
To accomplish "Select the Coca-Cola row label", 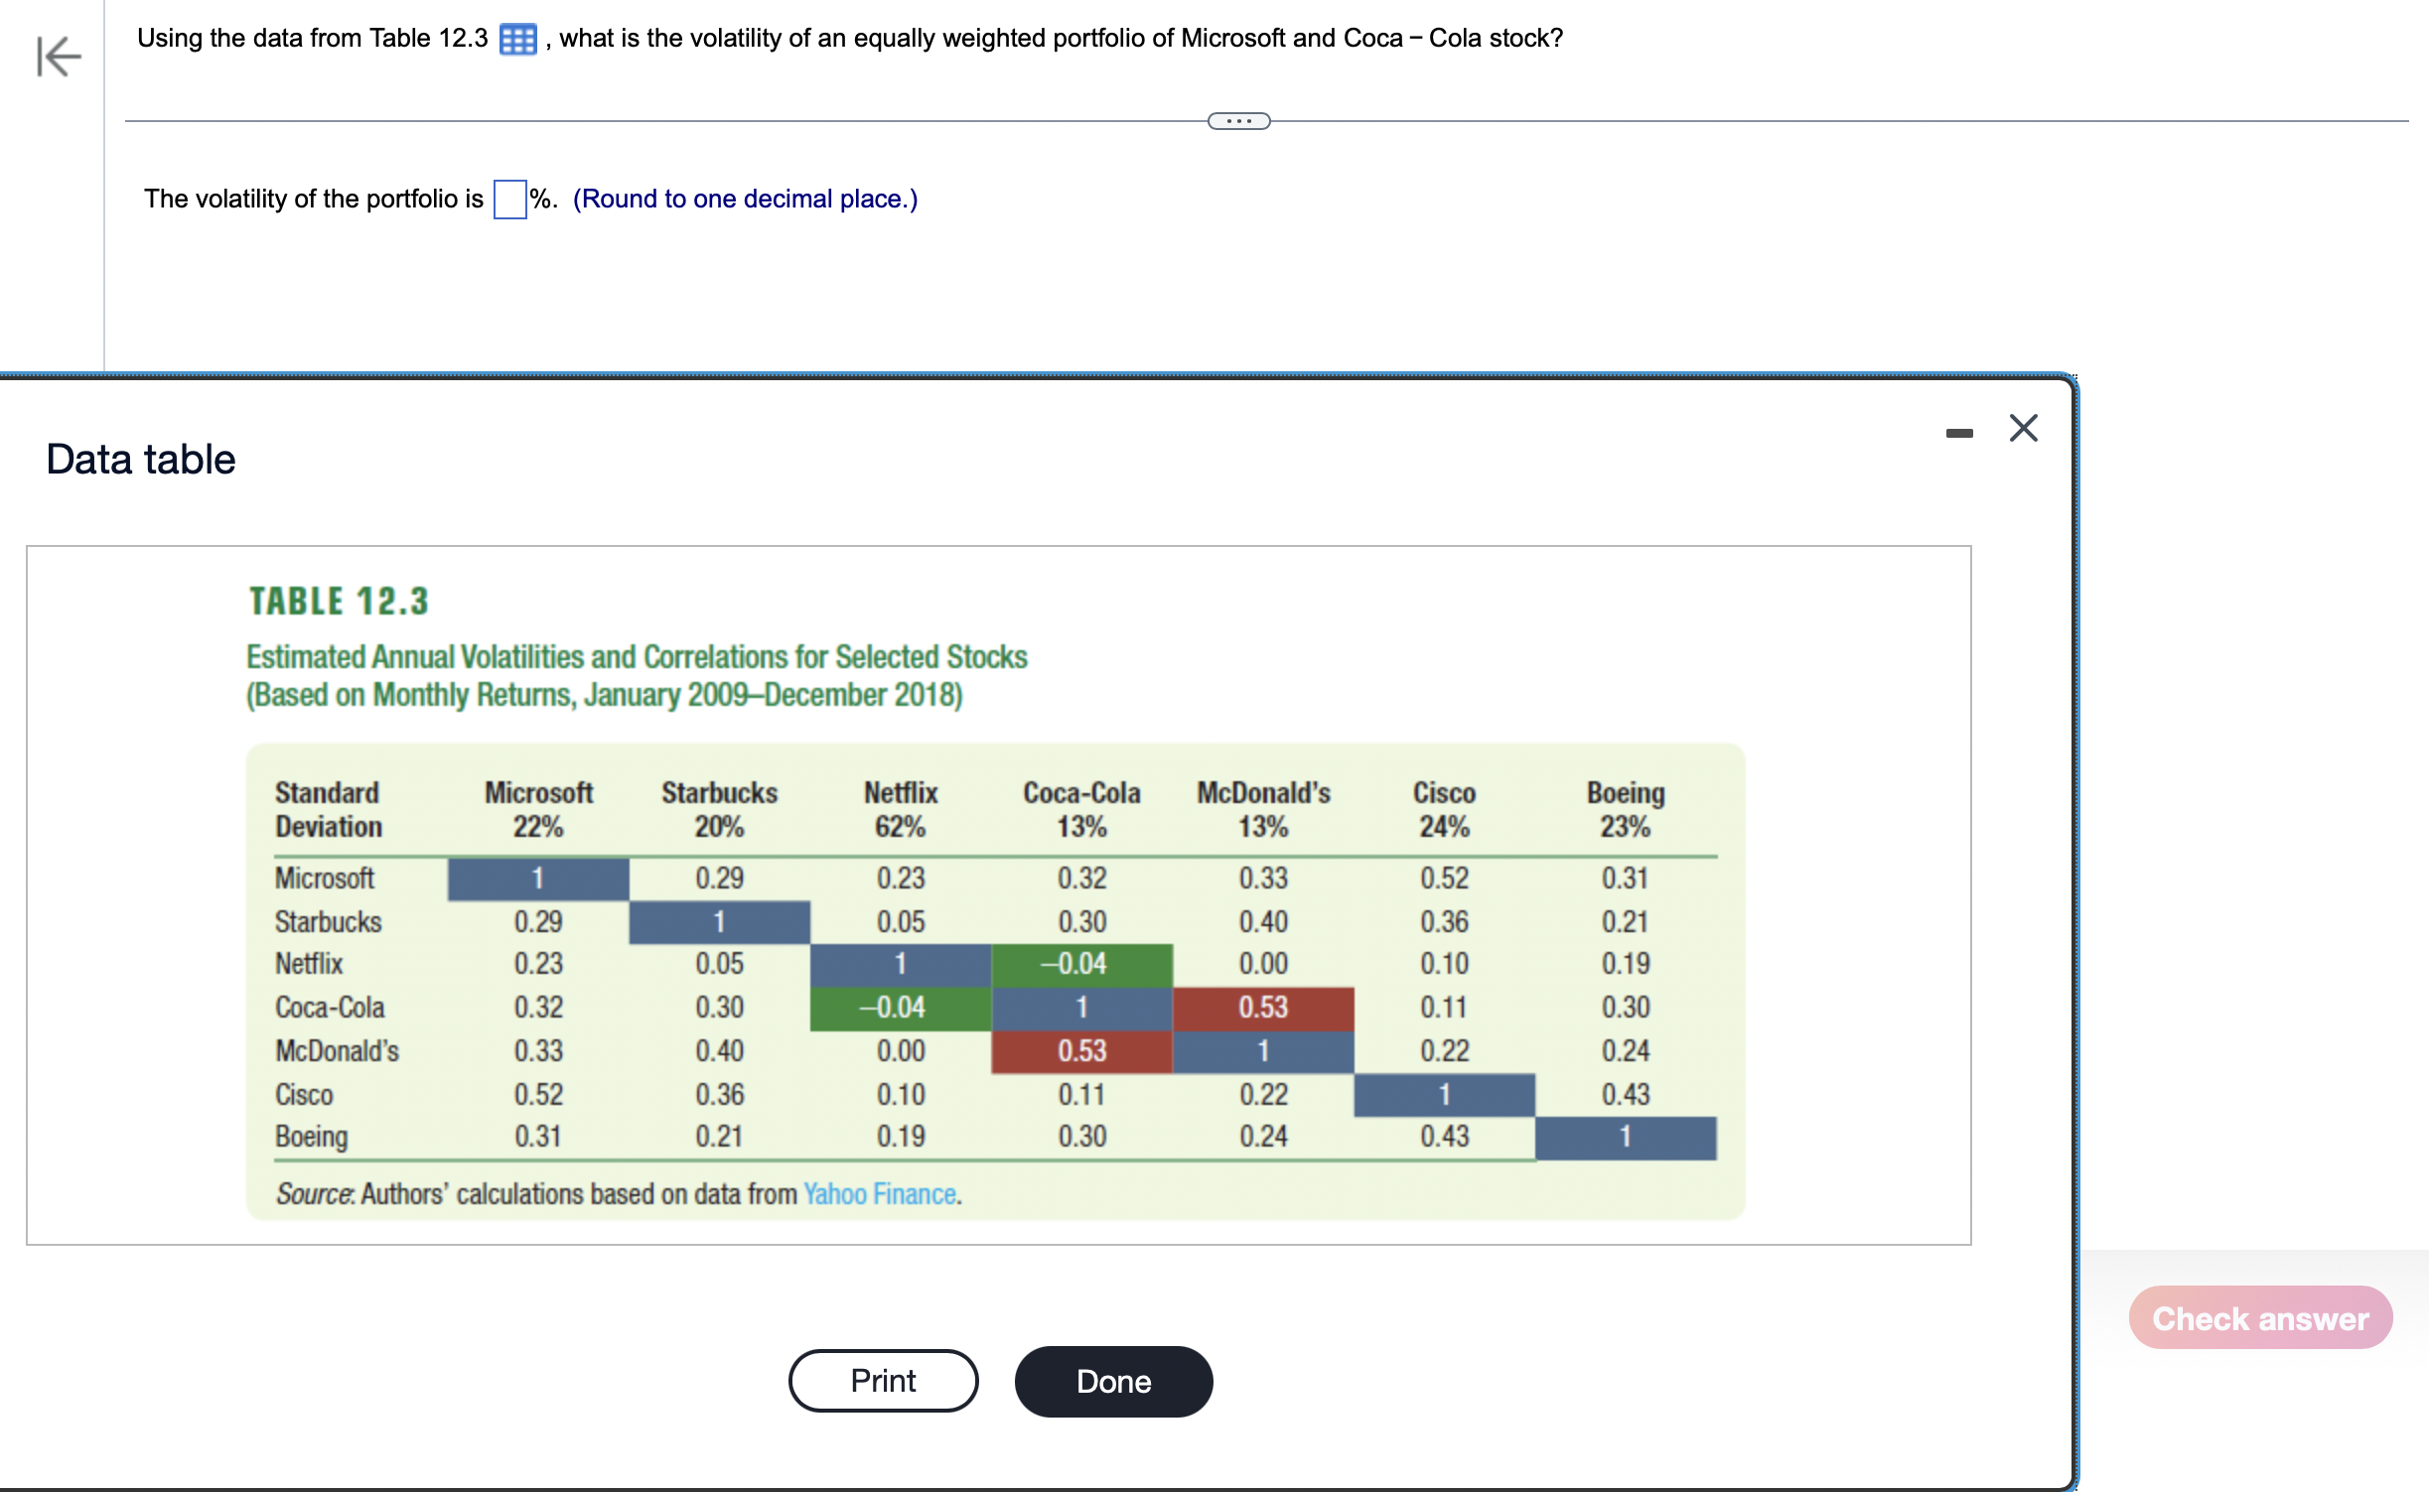I will click(330, 1008).
